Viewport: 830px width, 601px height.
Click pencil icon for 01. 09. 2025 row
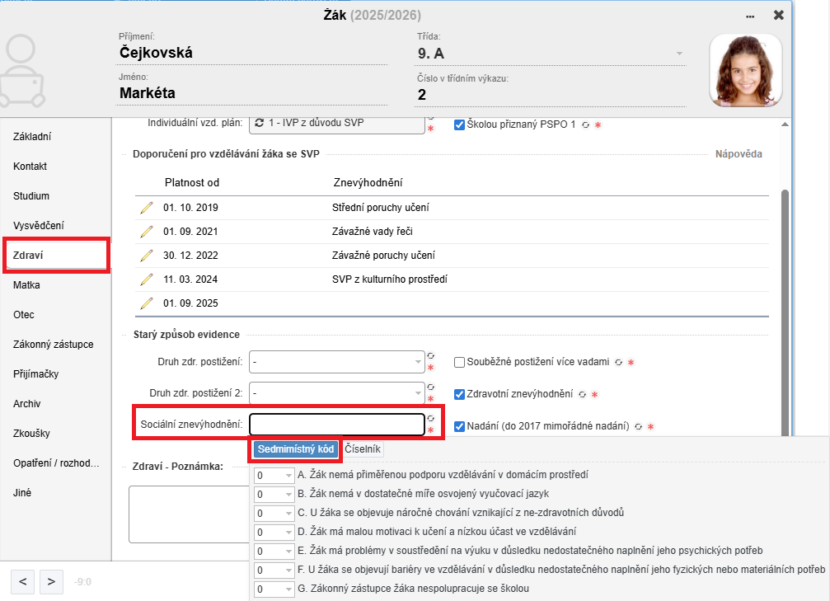pyautogui.click(x=147, y=303)
